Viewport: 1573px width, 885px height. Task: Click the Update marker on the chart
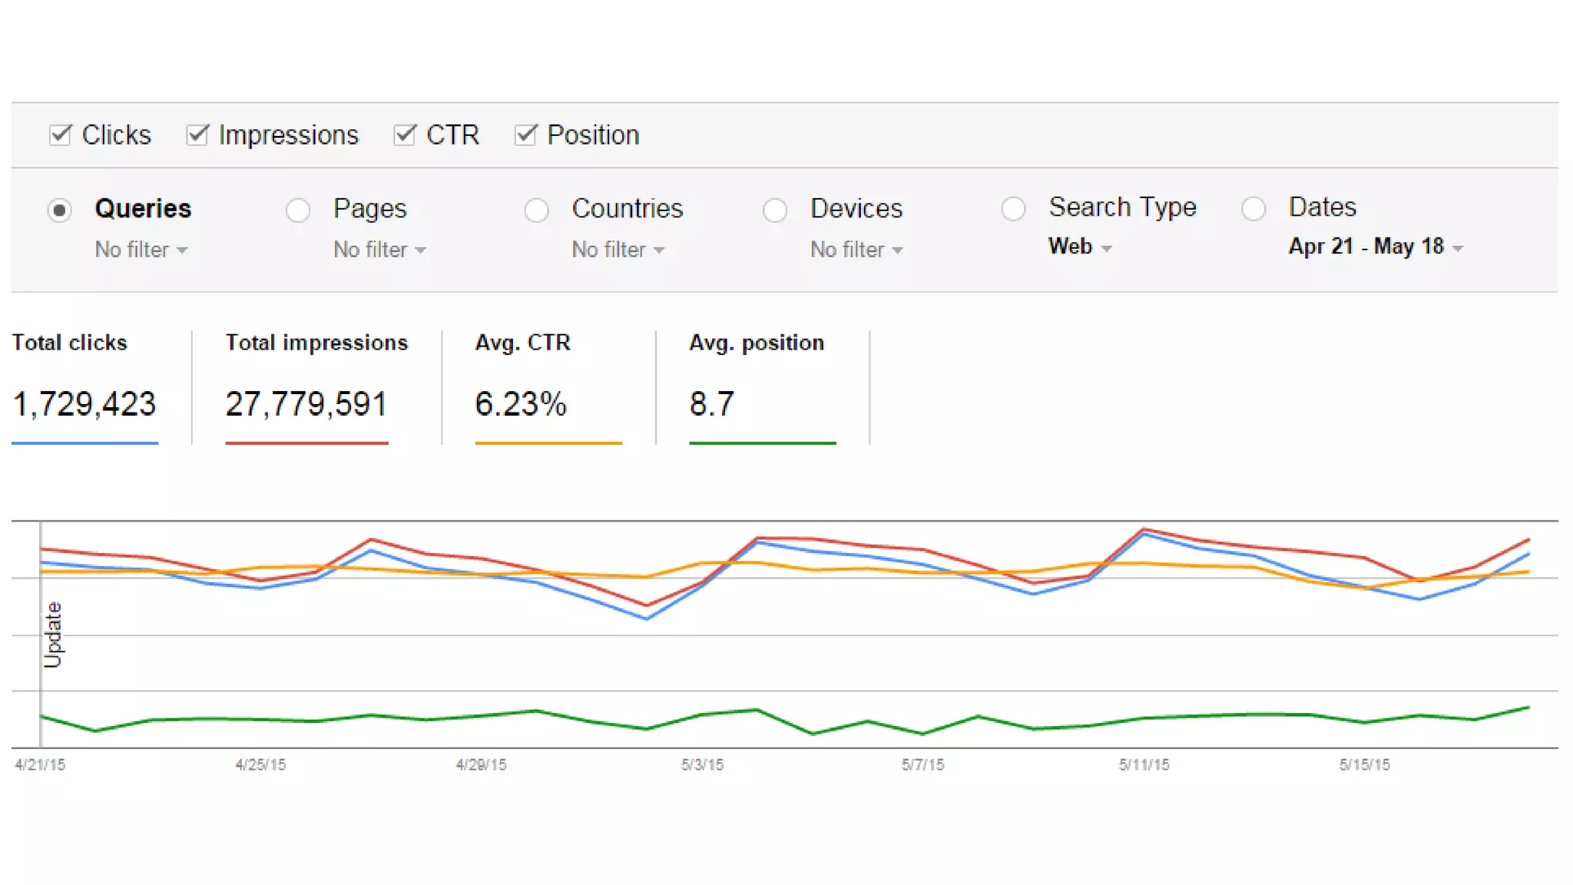(53, 635)
